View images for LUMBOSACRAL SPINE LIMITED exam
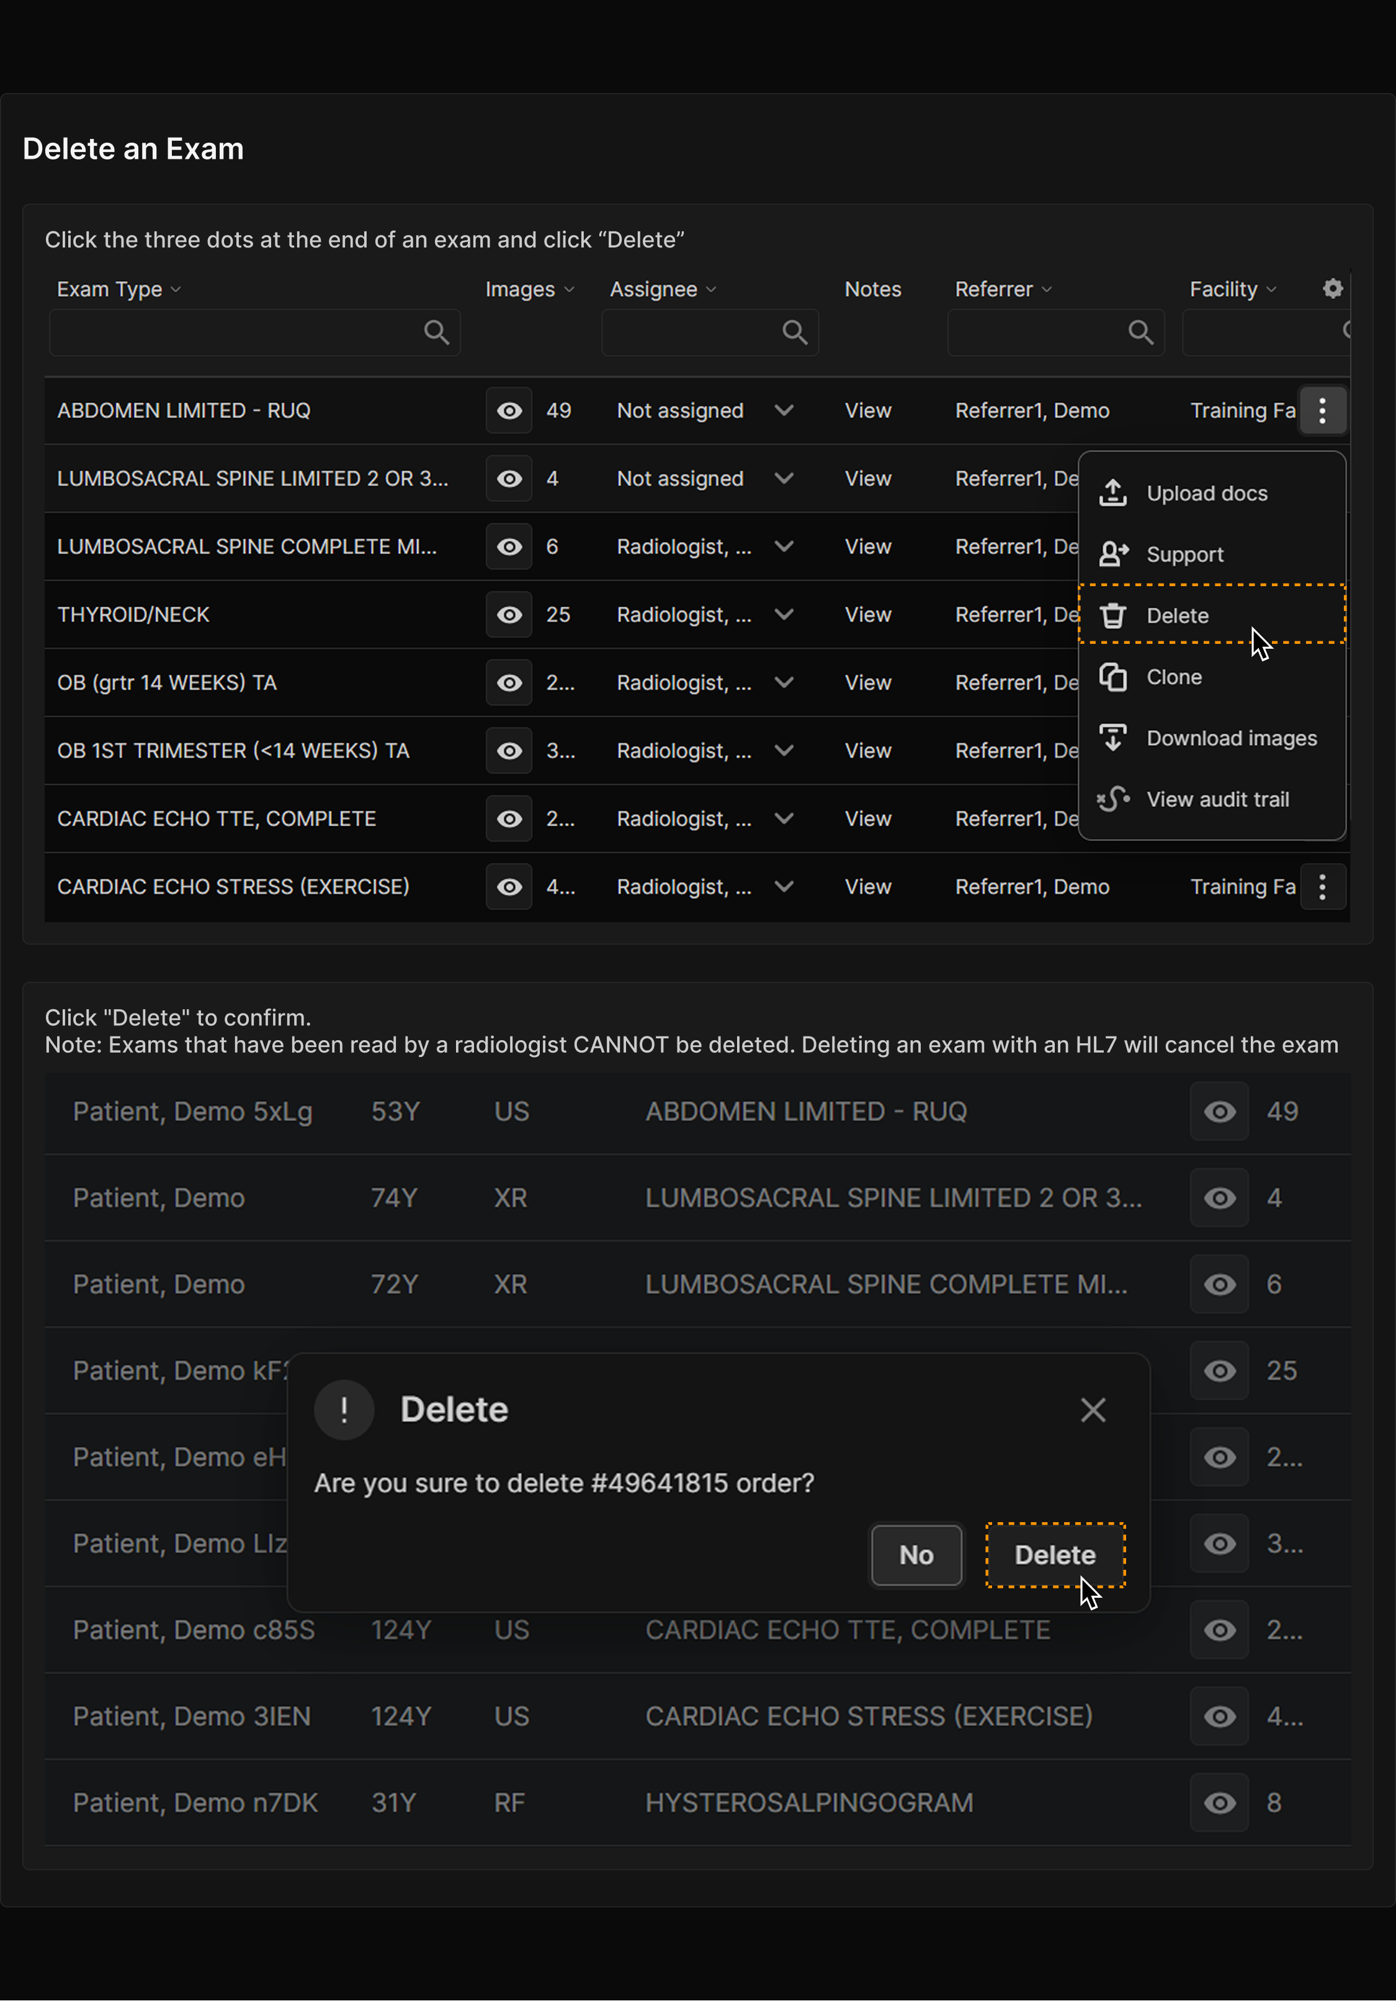This screenshot has width=1396, height=2001. pyautogui.click(x=509, y=478)
